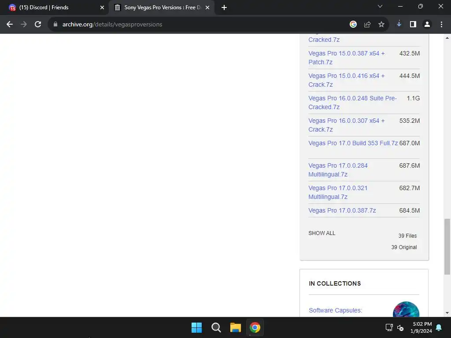Click the 39 Original count
The height and width of the screenshot is (338, 451).
[x=404, y=247]
